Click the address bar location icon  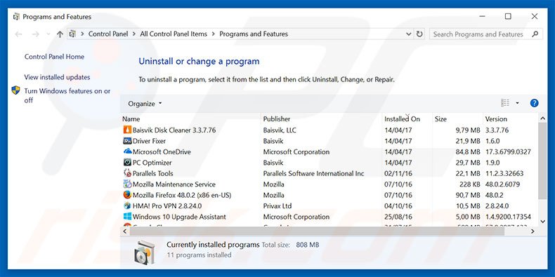click(72, 34)
